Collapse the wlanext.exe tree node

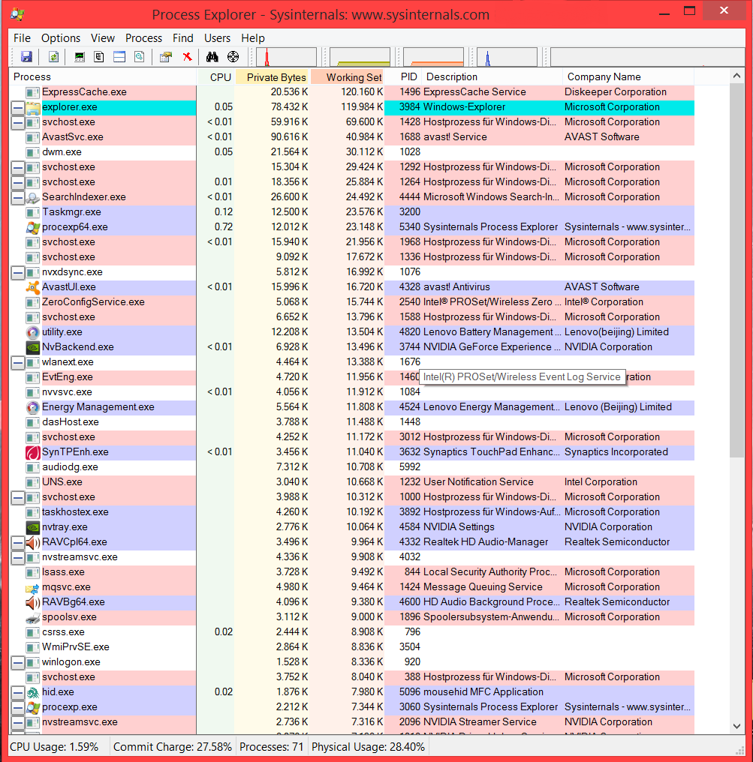18,362
